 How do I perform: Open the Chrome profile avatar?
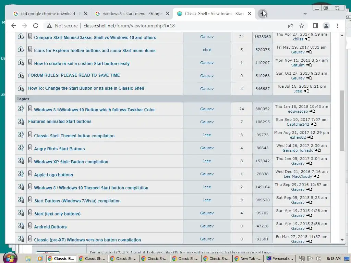326,26
